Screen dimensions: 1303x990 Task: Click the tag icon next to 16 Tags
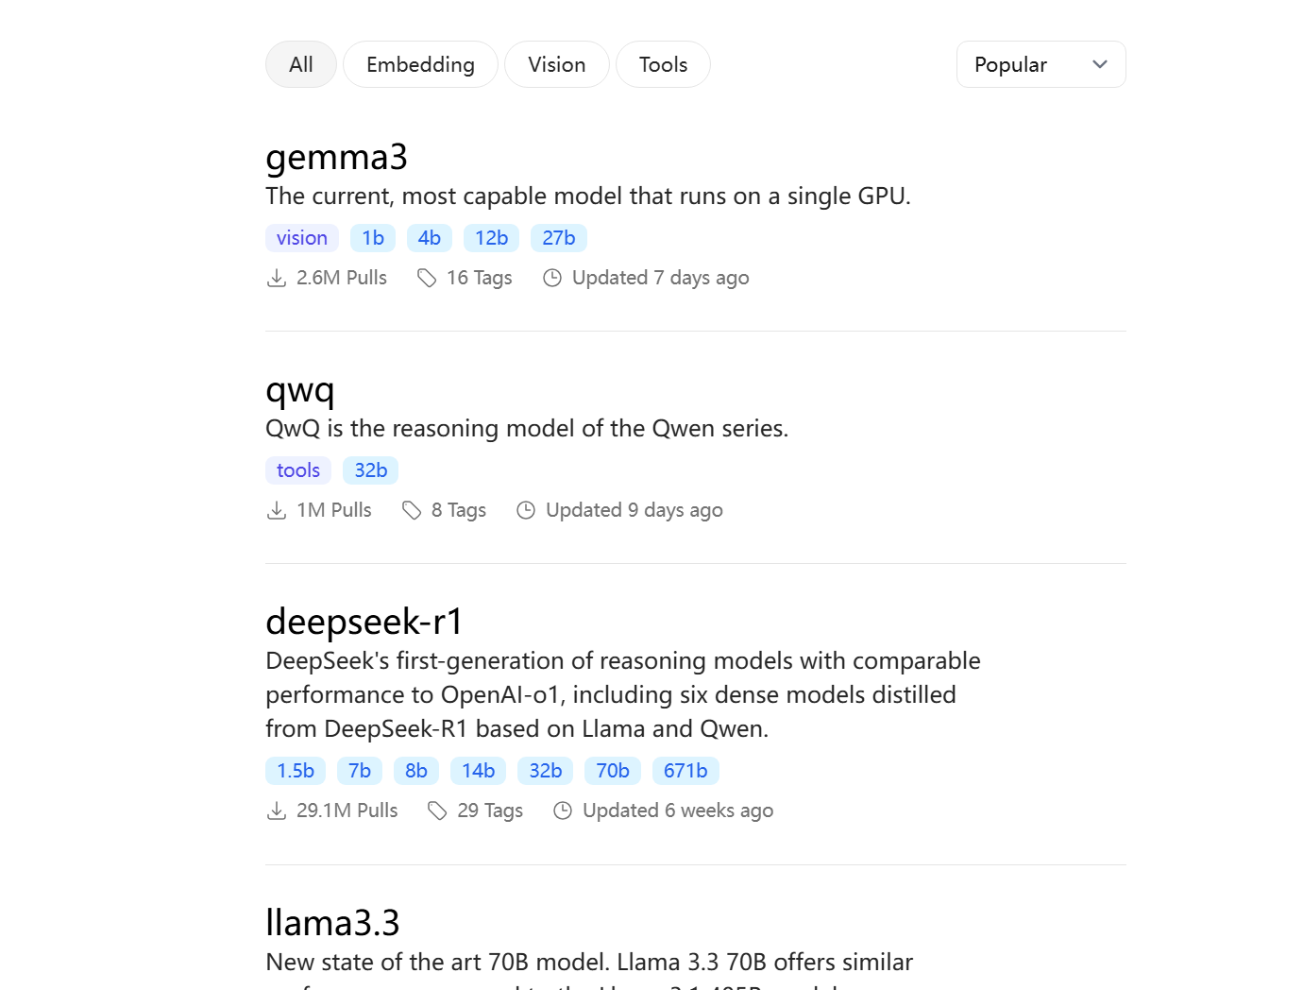(x=427, y=278)
